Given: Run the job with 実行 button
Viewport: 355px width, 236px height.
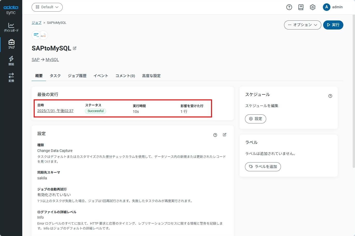Looking at the screenshot, I should [333, 25].
